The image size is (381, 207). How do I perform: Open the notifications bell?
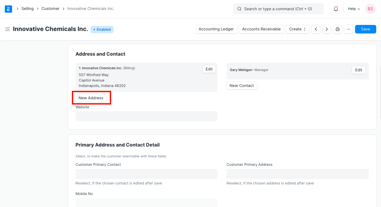point(336,9)
